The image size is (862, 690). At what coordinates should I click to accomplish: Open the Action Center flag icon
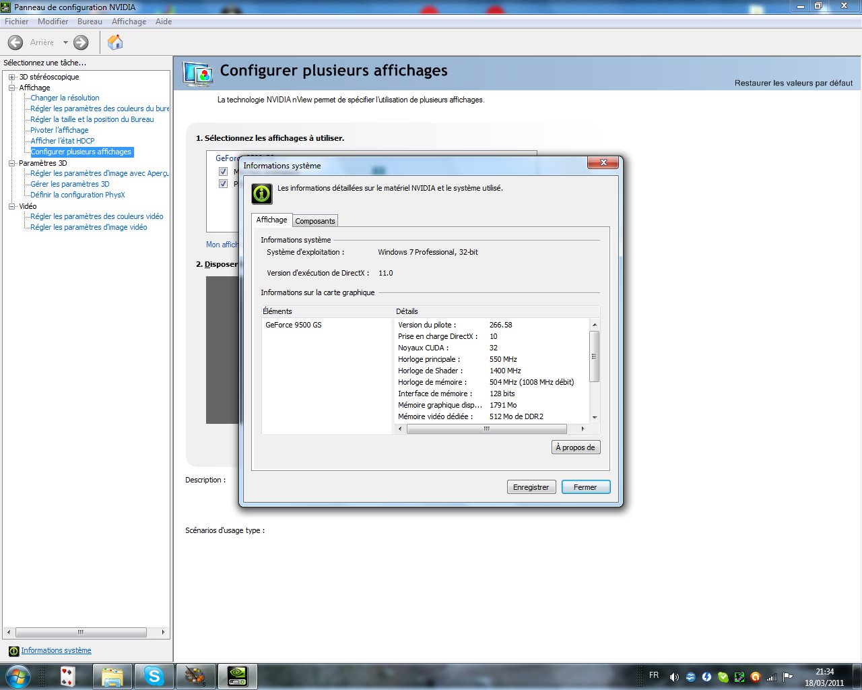[787, 677]
